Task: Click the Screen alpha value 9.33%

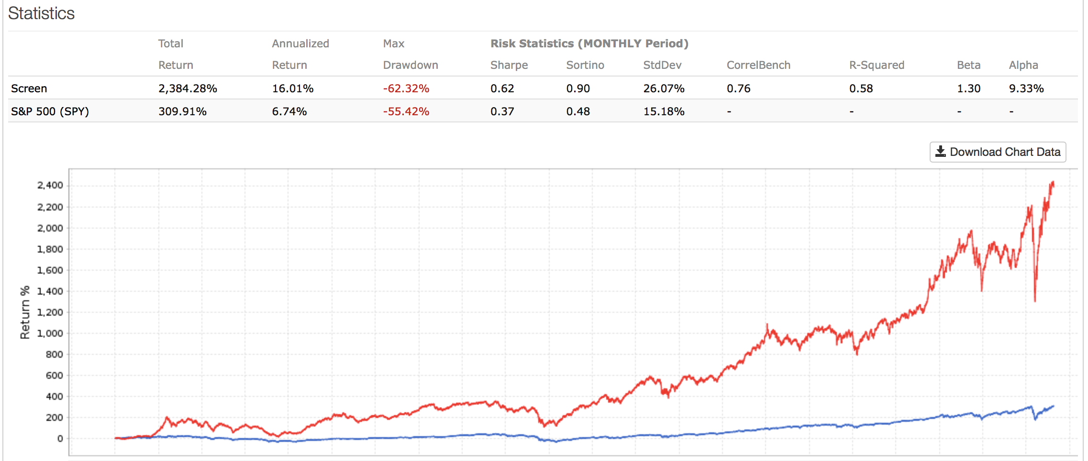Action: [1026, 88]
